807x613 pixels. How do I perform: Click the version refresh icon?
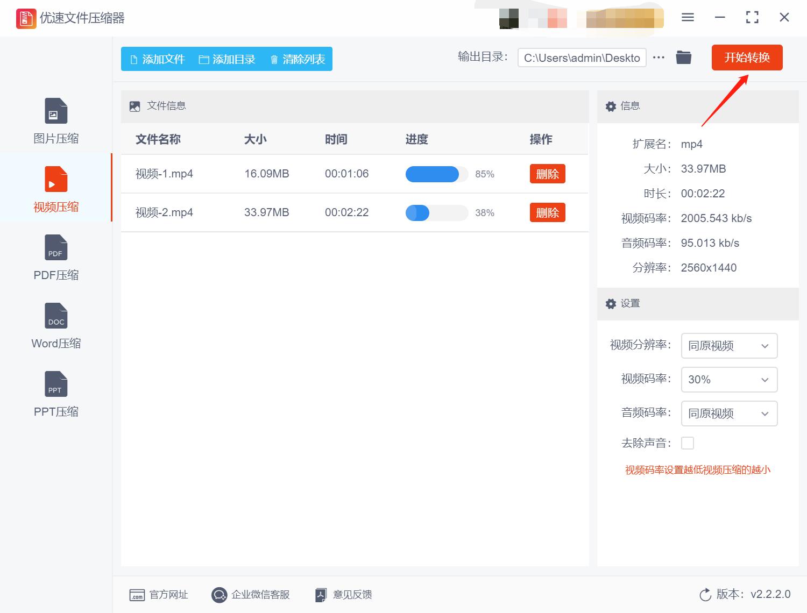[705, 595]
